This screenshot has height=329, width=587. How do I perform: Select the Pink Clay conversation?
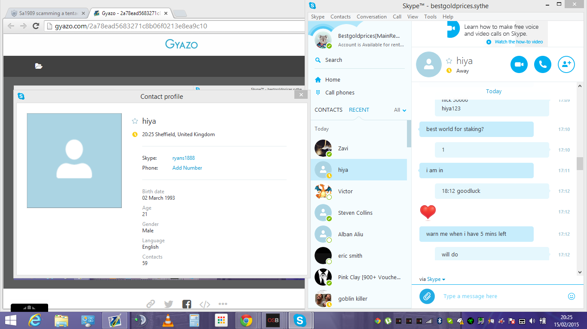pos(358,277)
